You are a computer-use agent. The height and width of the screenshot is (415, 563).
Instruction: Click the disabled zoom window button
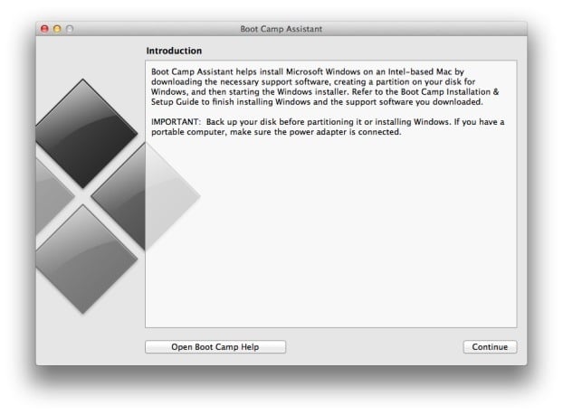(70, 29)
